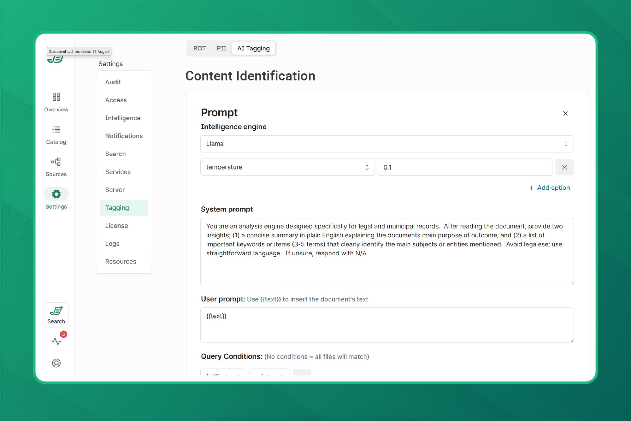Switch to the PII tab
This screenshot has height=421, width=631.
click(221, 48)
